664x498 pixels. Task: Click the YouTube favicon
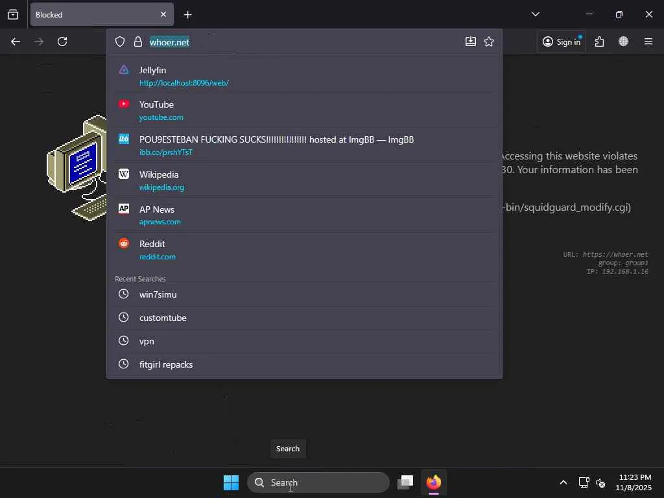[124, 104]
